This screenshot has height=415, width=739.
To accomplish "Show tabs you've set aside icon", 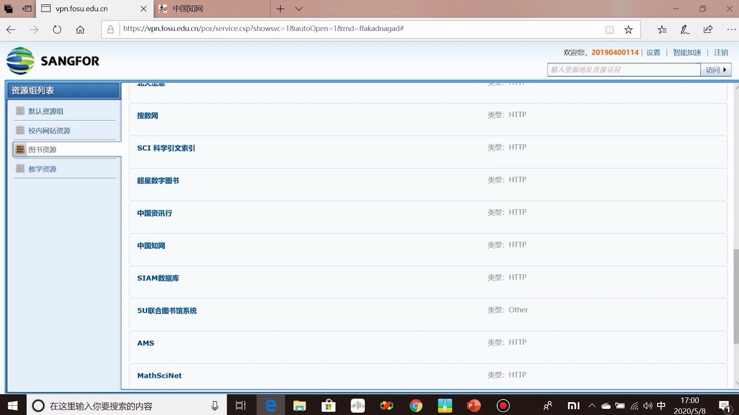I will point(8,8).
